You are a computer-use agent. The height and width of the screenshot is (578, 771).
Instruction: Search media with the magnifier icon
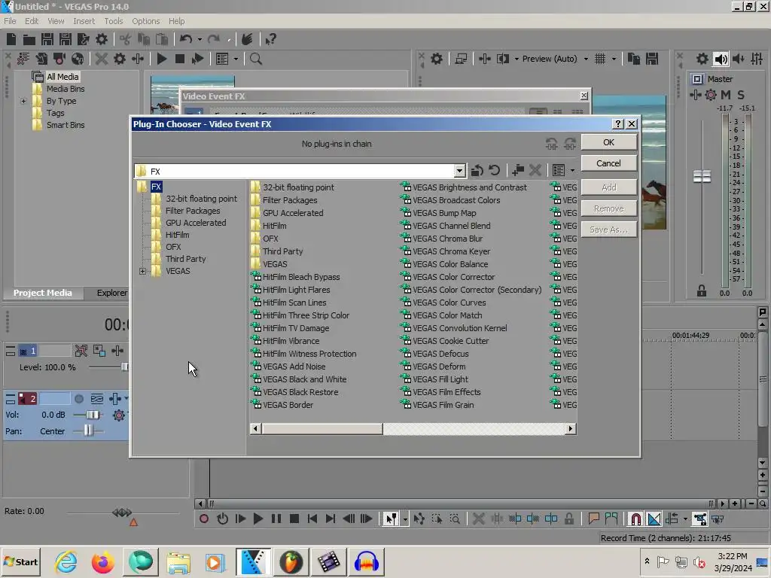point(256,59)
